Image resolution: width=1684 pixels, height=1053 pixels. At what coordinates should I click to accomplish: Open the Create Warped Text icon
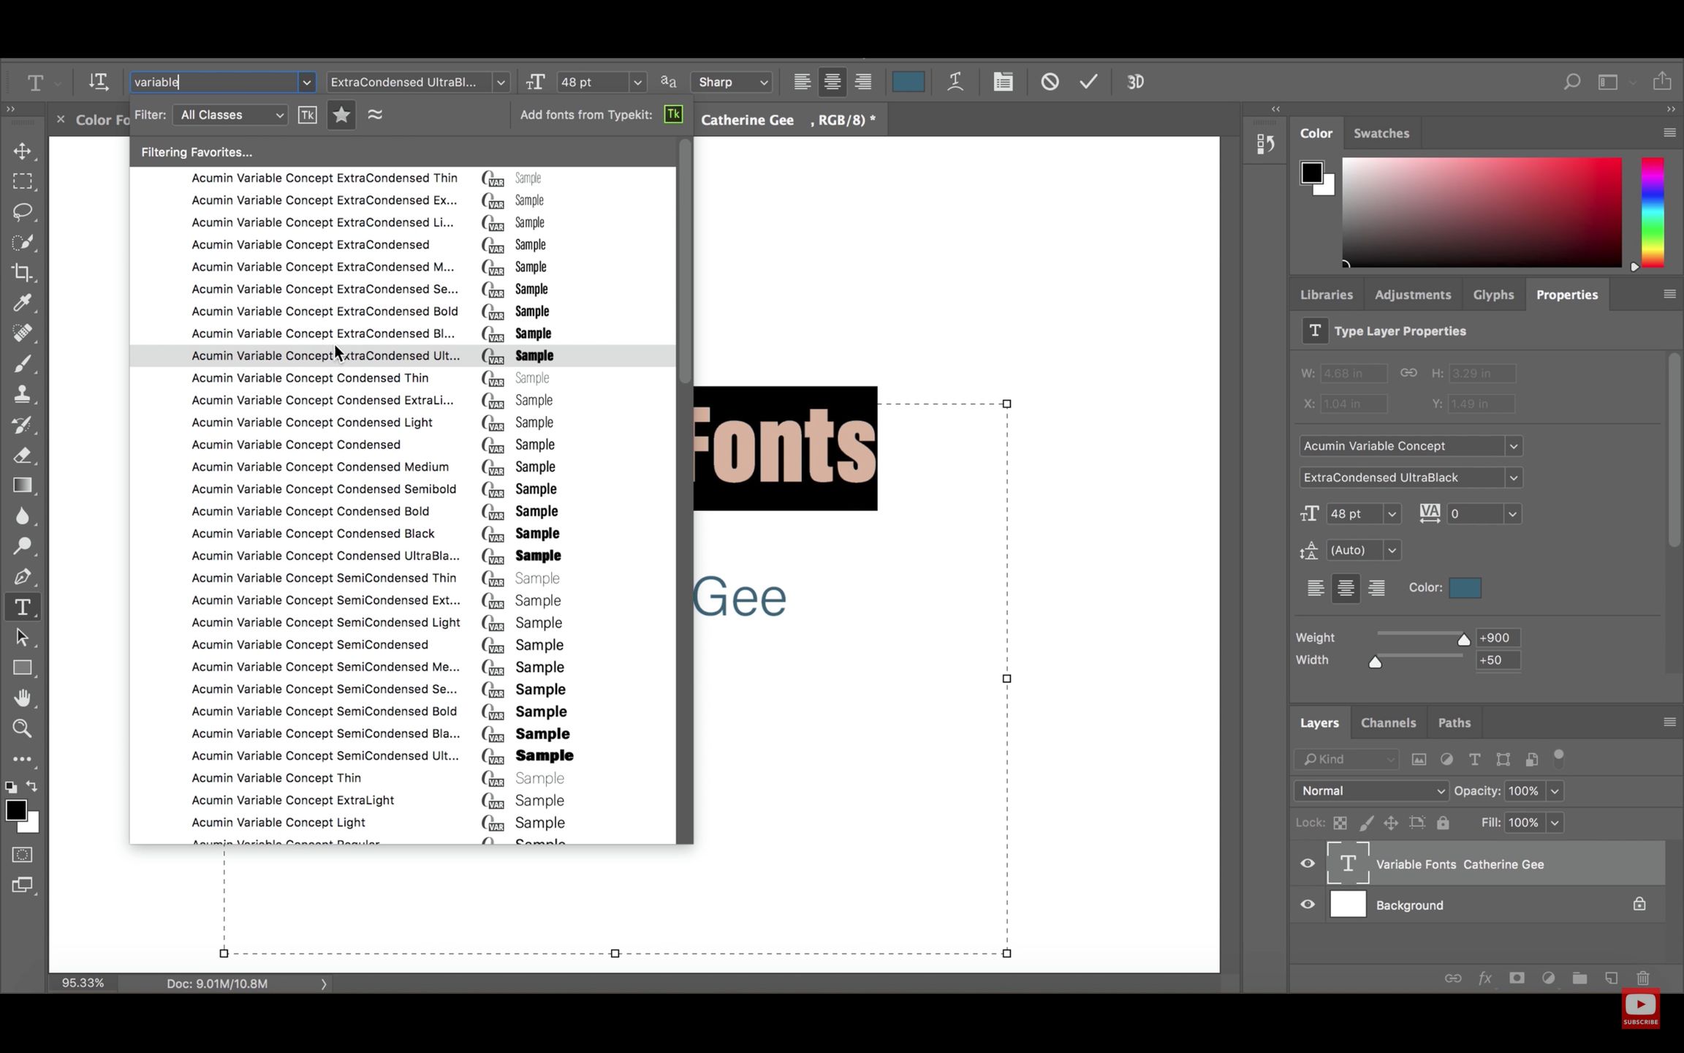(x=955, y=82)
